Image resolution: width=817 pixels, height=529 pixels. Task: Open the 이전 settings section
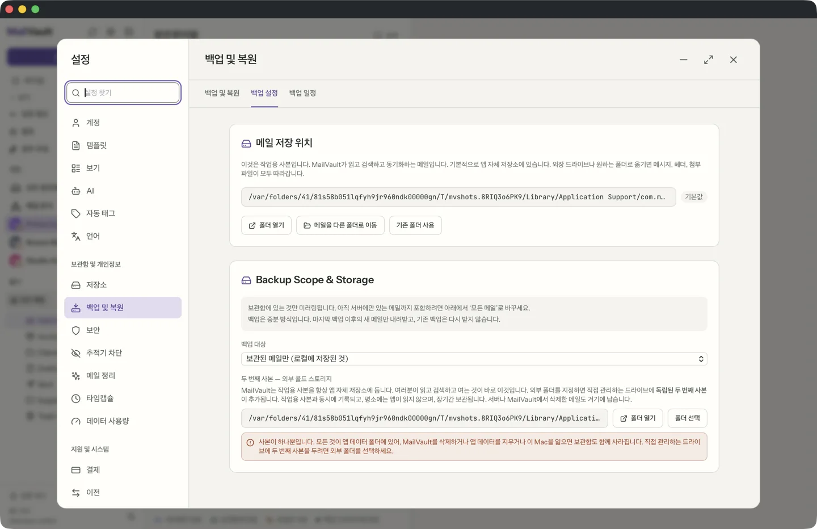click(123, 493)
